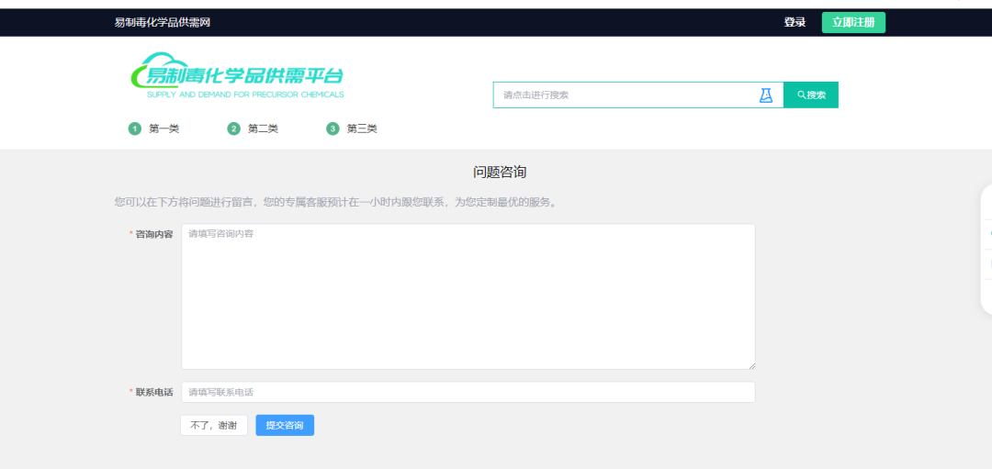This screenshot has height=469, width=992.
Task: Click the green number 2 badge
Action: click(x=233, y=128)
